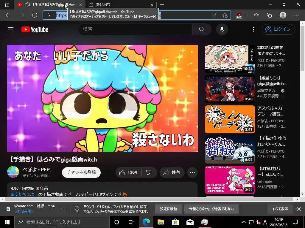Open the #ぽよぺっぷ hashtag link
Image resolution: width=305 pixels, height=228 pixels.
tap(23, 194)
